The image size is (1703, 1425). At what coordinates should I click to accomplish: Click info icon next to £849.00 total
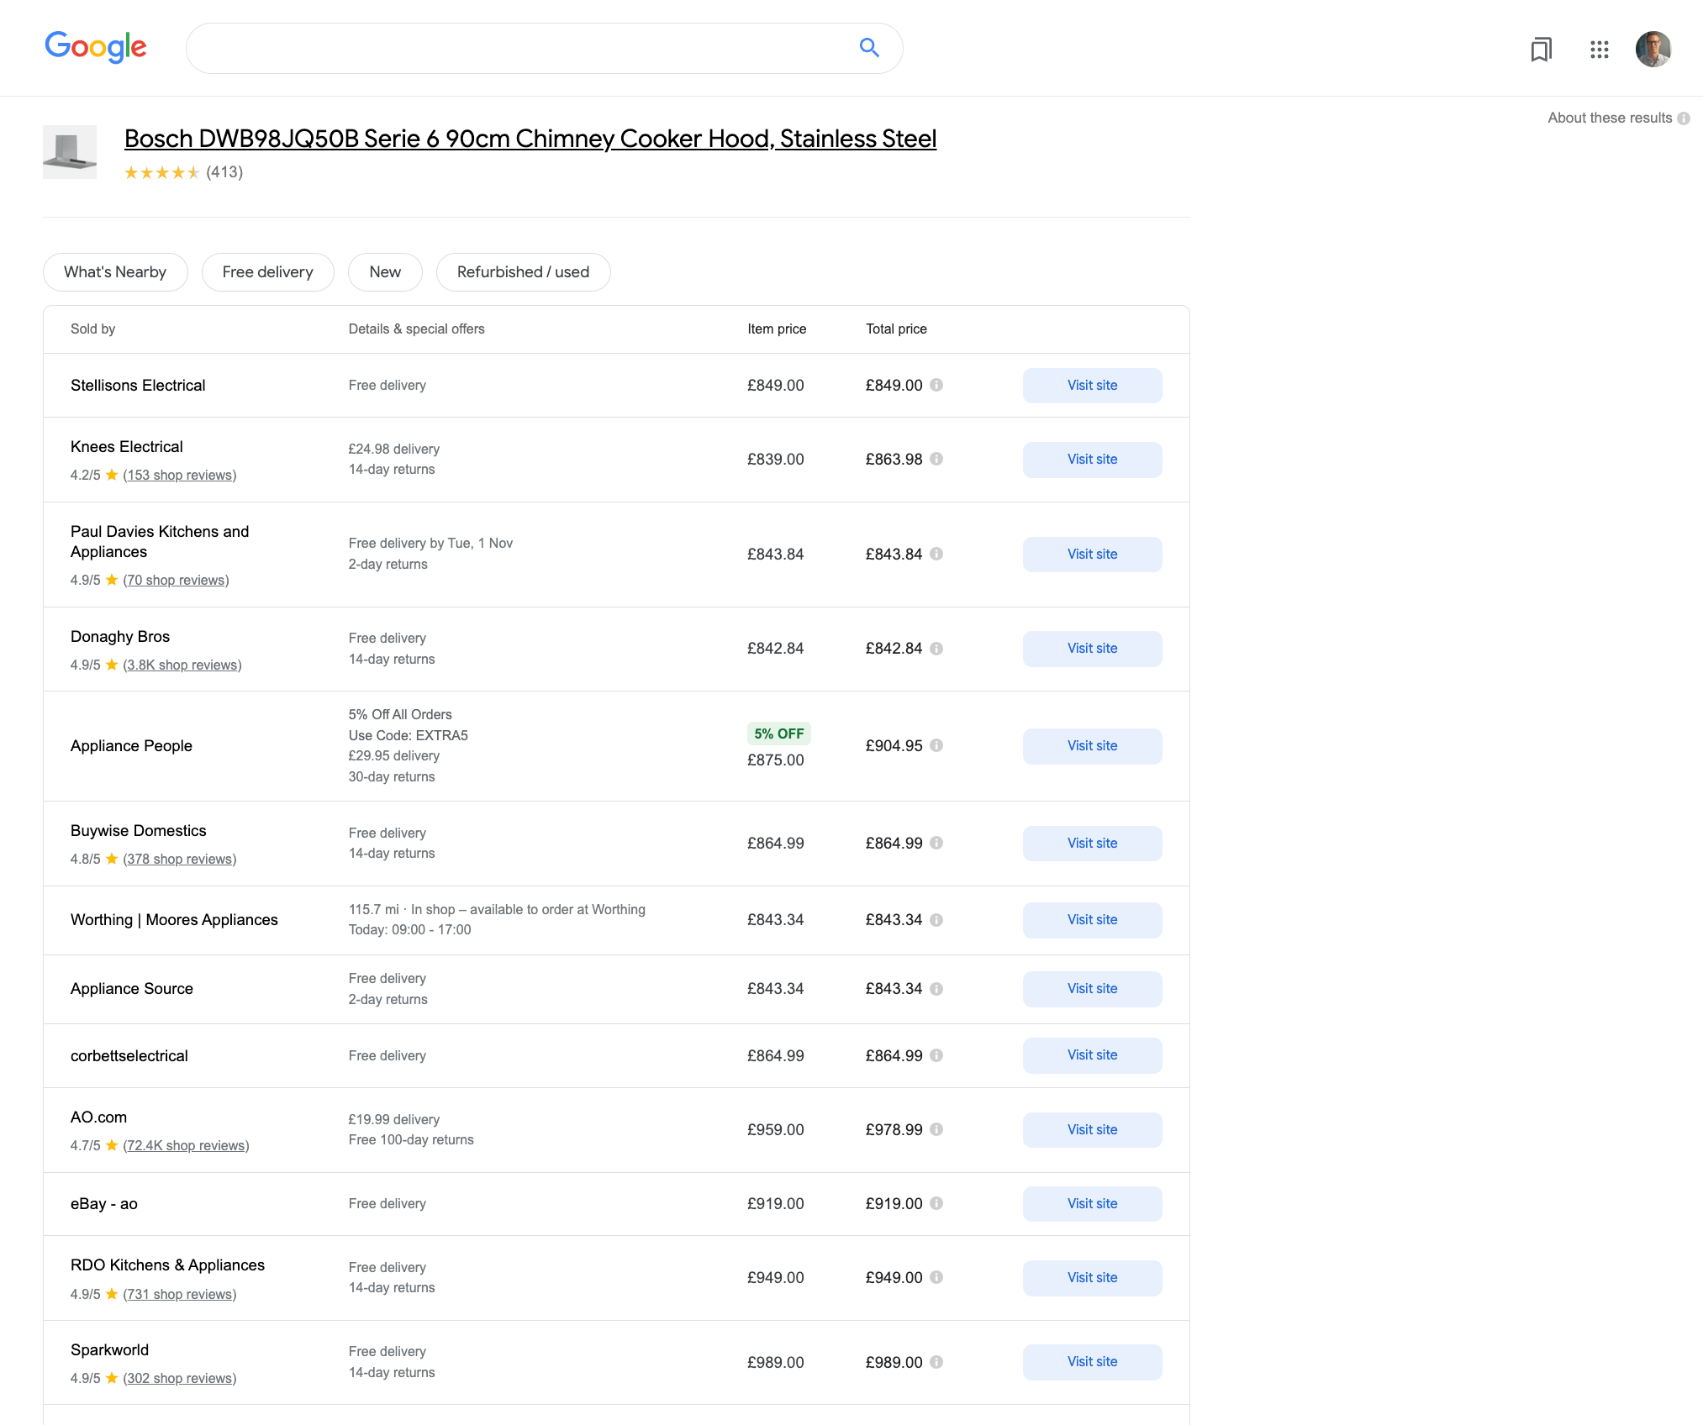tap(936, 385)
